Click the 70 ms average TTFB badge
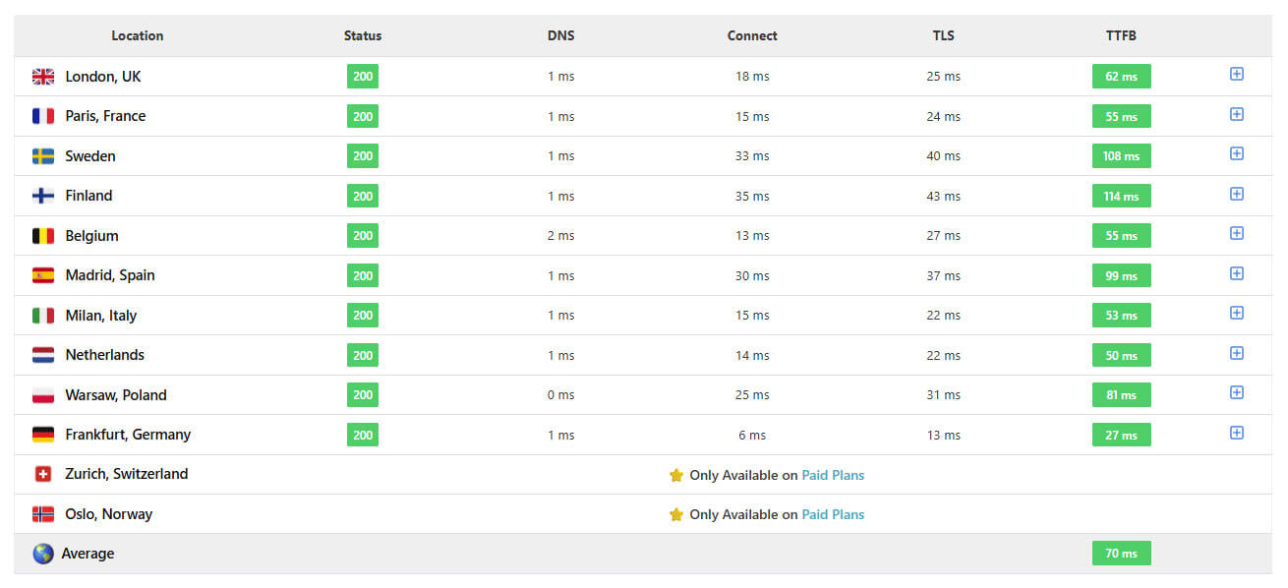Viewport: 1288px width, 588px height. [x=1121, y=554]
